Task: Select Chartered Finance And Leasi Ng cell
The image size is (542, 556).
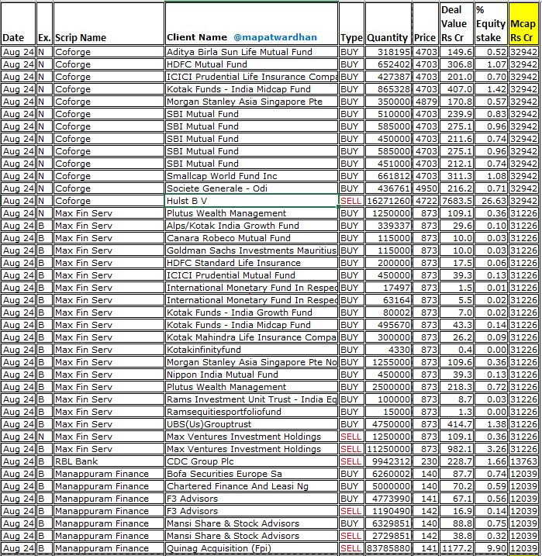Action: click(251, 486)
